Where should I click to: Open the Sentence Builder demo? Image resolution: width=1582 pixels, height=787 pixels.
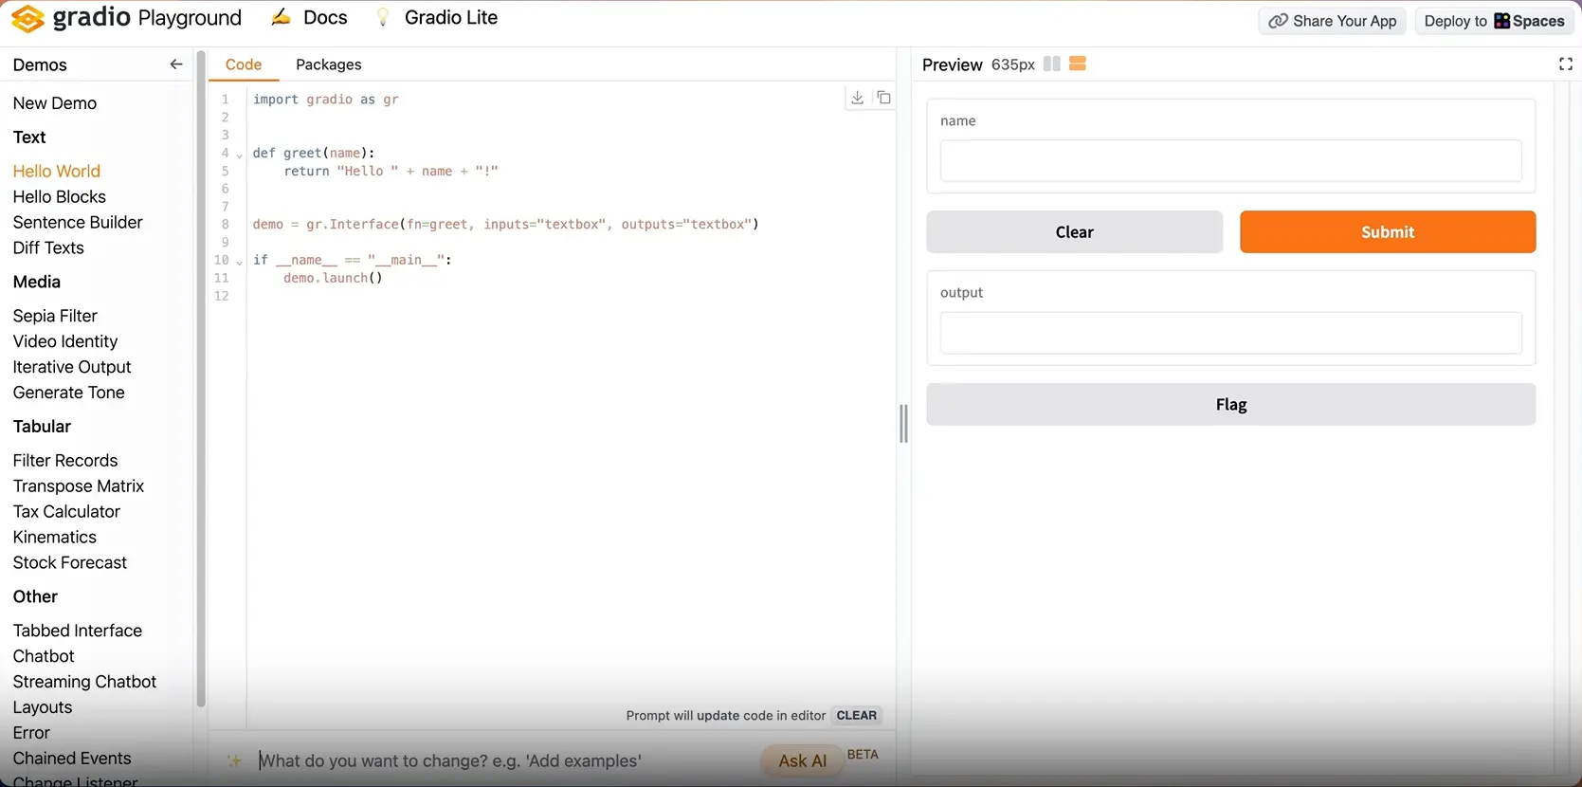coord(78,223)
